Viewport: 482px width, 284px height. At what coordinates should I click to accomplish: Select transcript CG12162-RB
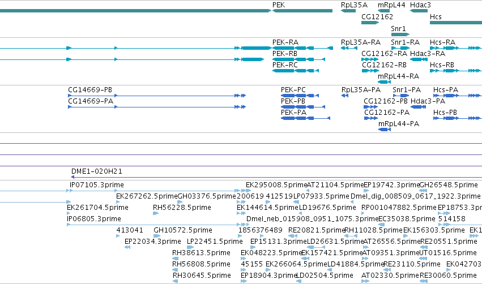(x=370, y=71)
